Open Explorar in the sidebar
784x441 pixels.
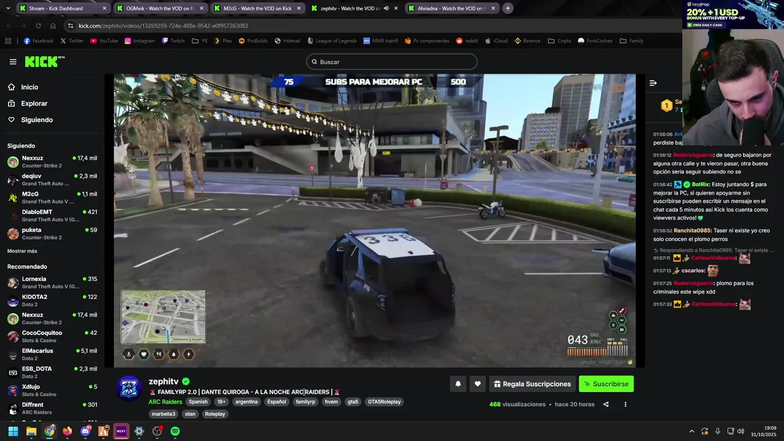[x=34, y=104]
